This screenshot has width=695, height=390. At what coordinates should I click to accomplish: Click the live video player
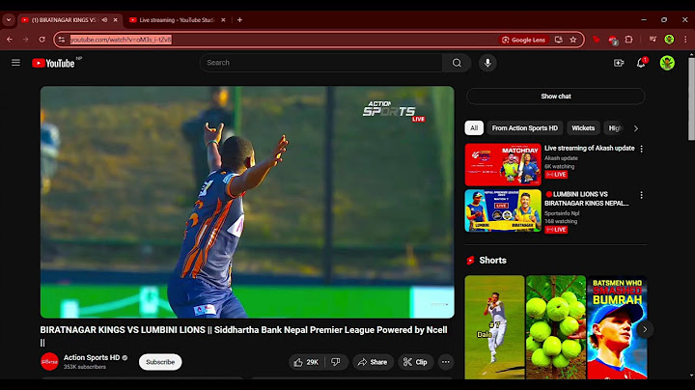pos(247,202)
